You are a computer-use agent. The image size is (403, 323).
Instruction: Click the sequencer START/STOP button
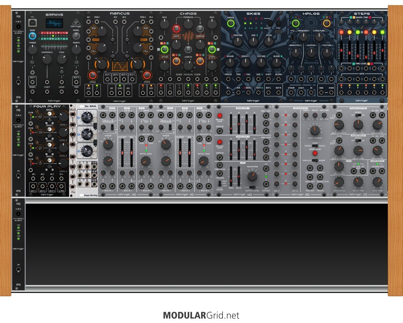(315, 153)
